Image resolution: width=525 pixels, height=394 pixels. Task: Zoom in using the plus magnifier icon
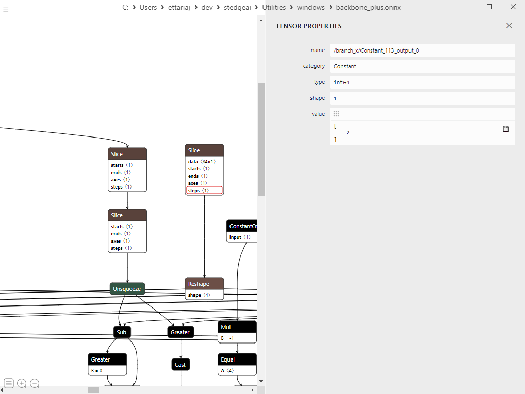coord(22,383)
